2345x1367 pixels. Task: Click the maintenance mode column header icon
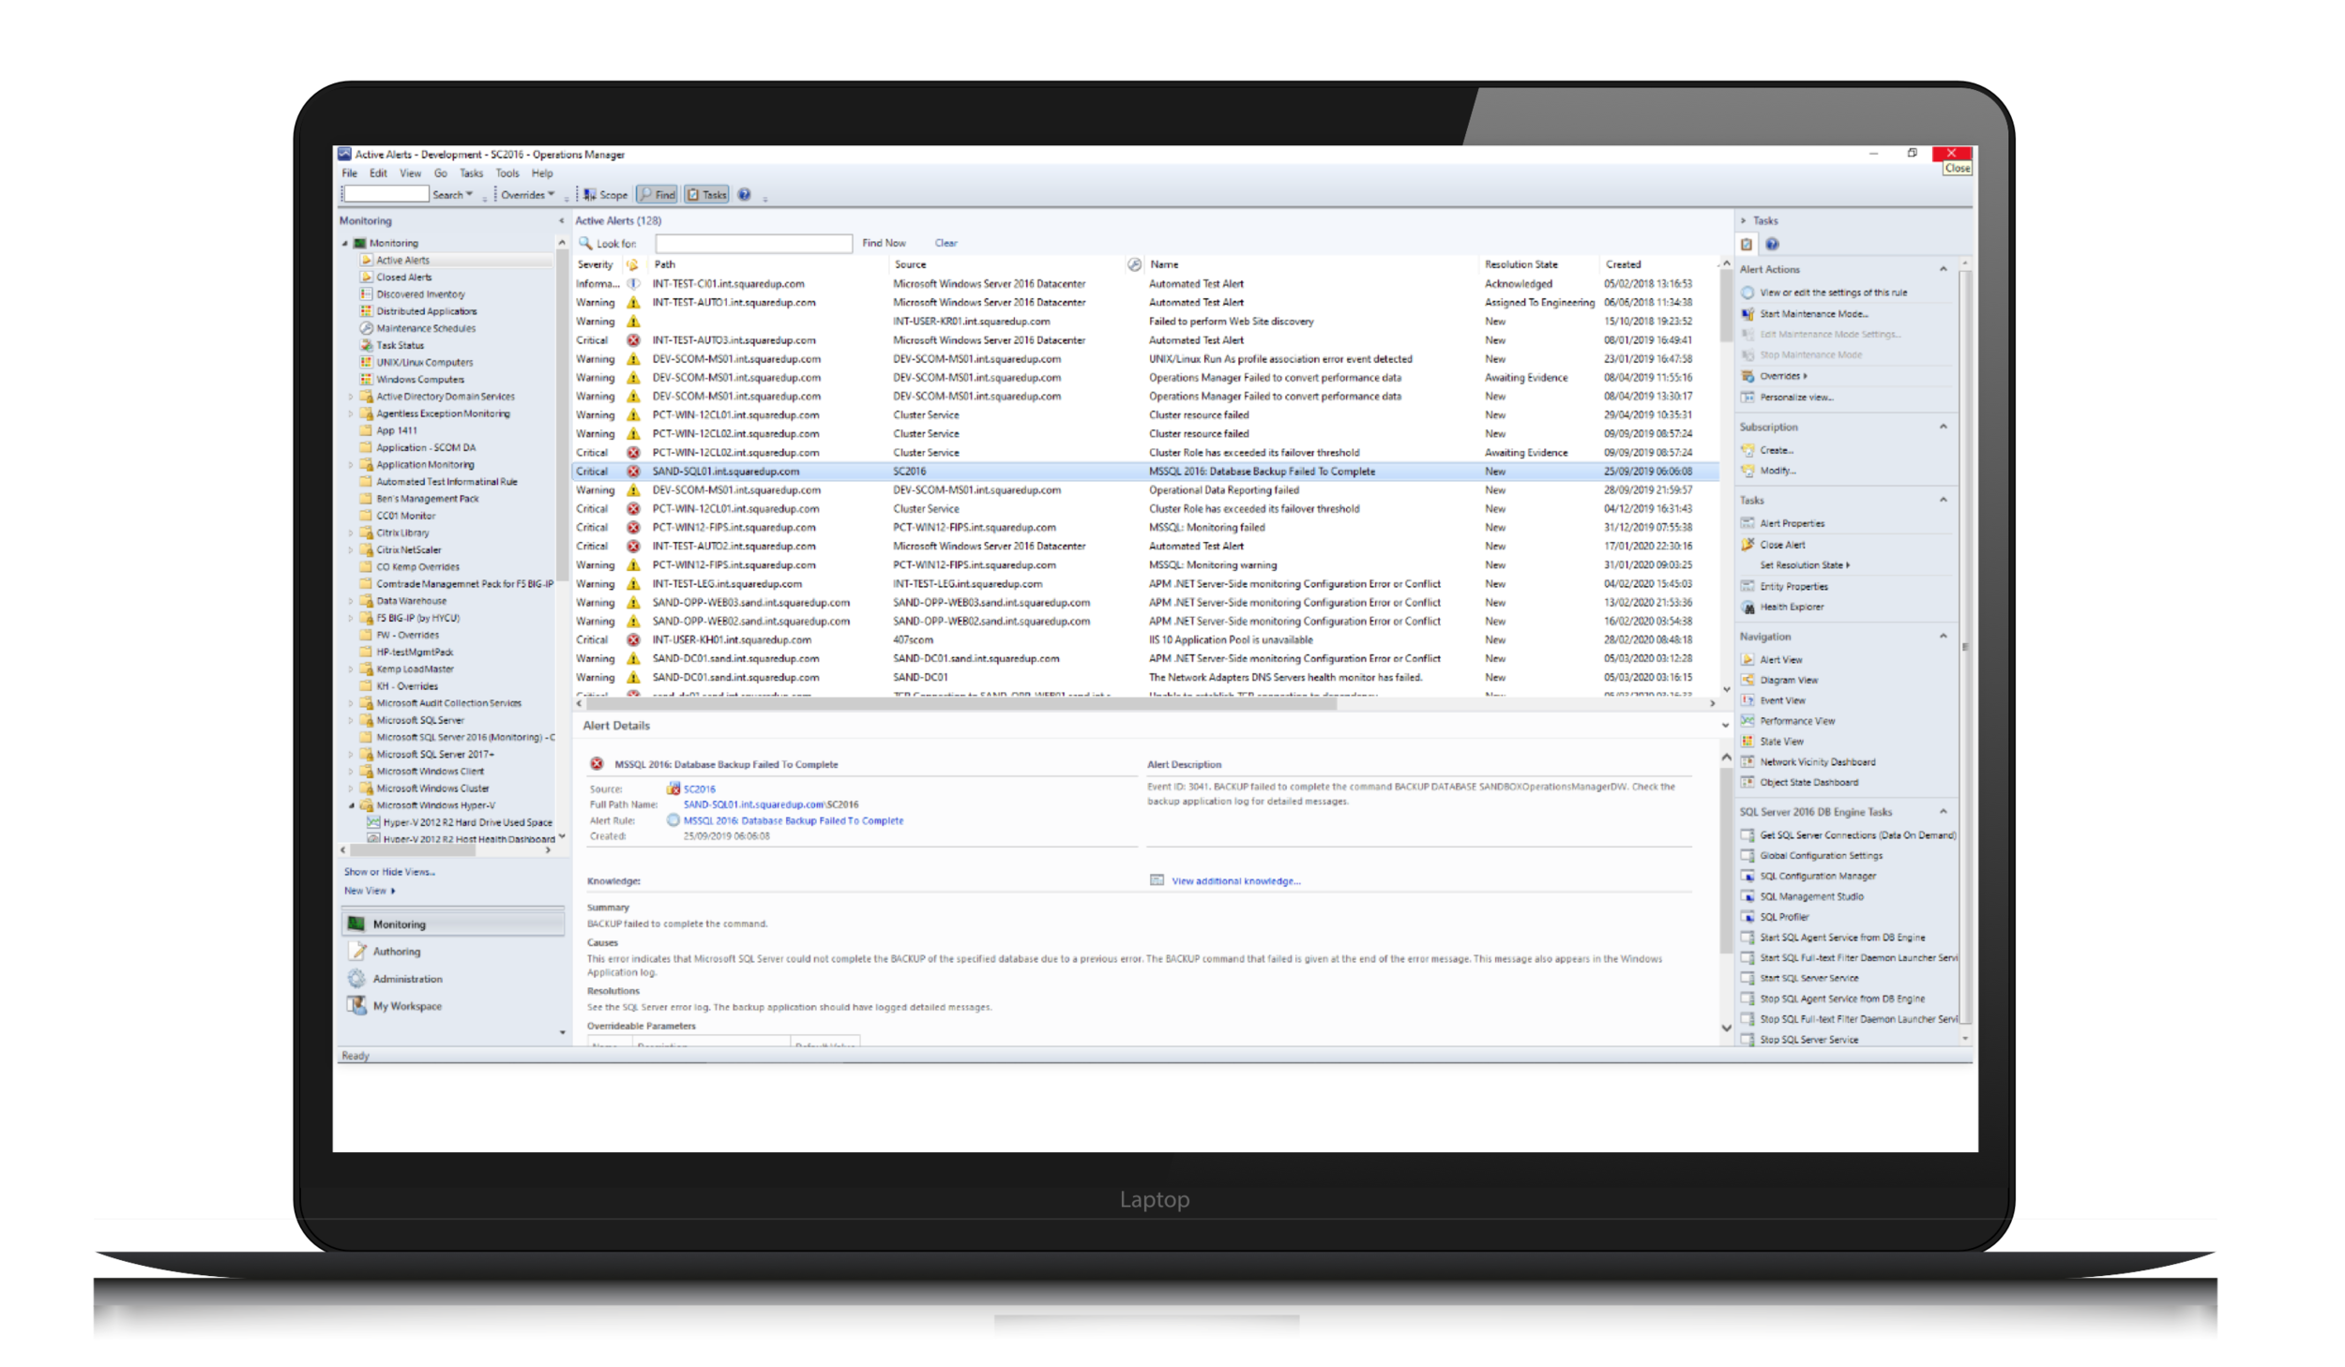1134,264
